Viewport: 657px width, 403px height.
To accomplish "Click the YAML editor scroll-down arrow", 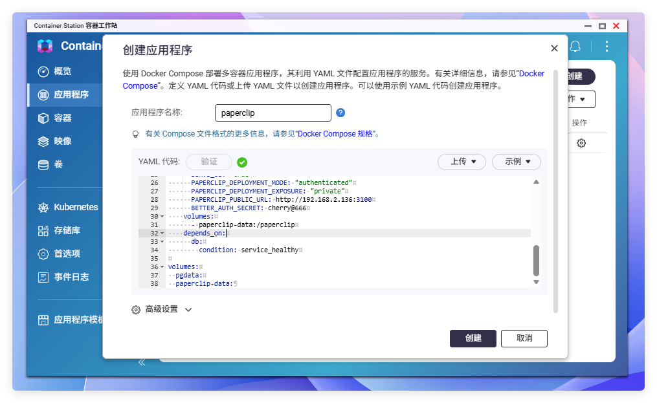I will (x=536, y=282).
